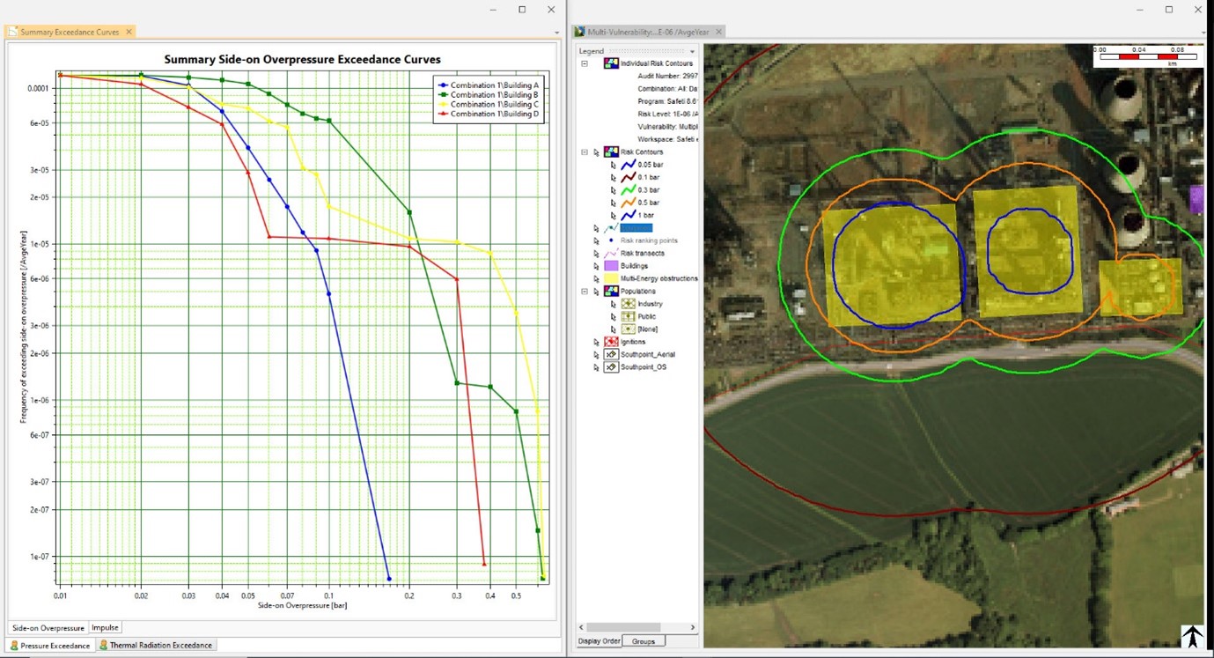Select the Ignitions legend icon
Image resolution: width=1214 pixels, height=658 pixels.
click(x=610, y=340)
